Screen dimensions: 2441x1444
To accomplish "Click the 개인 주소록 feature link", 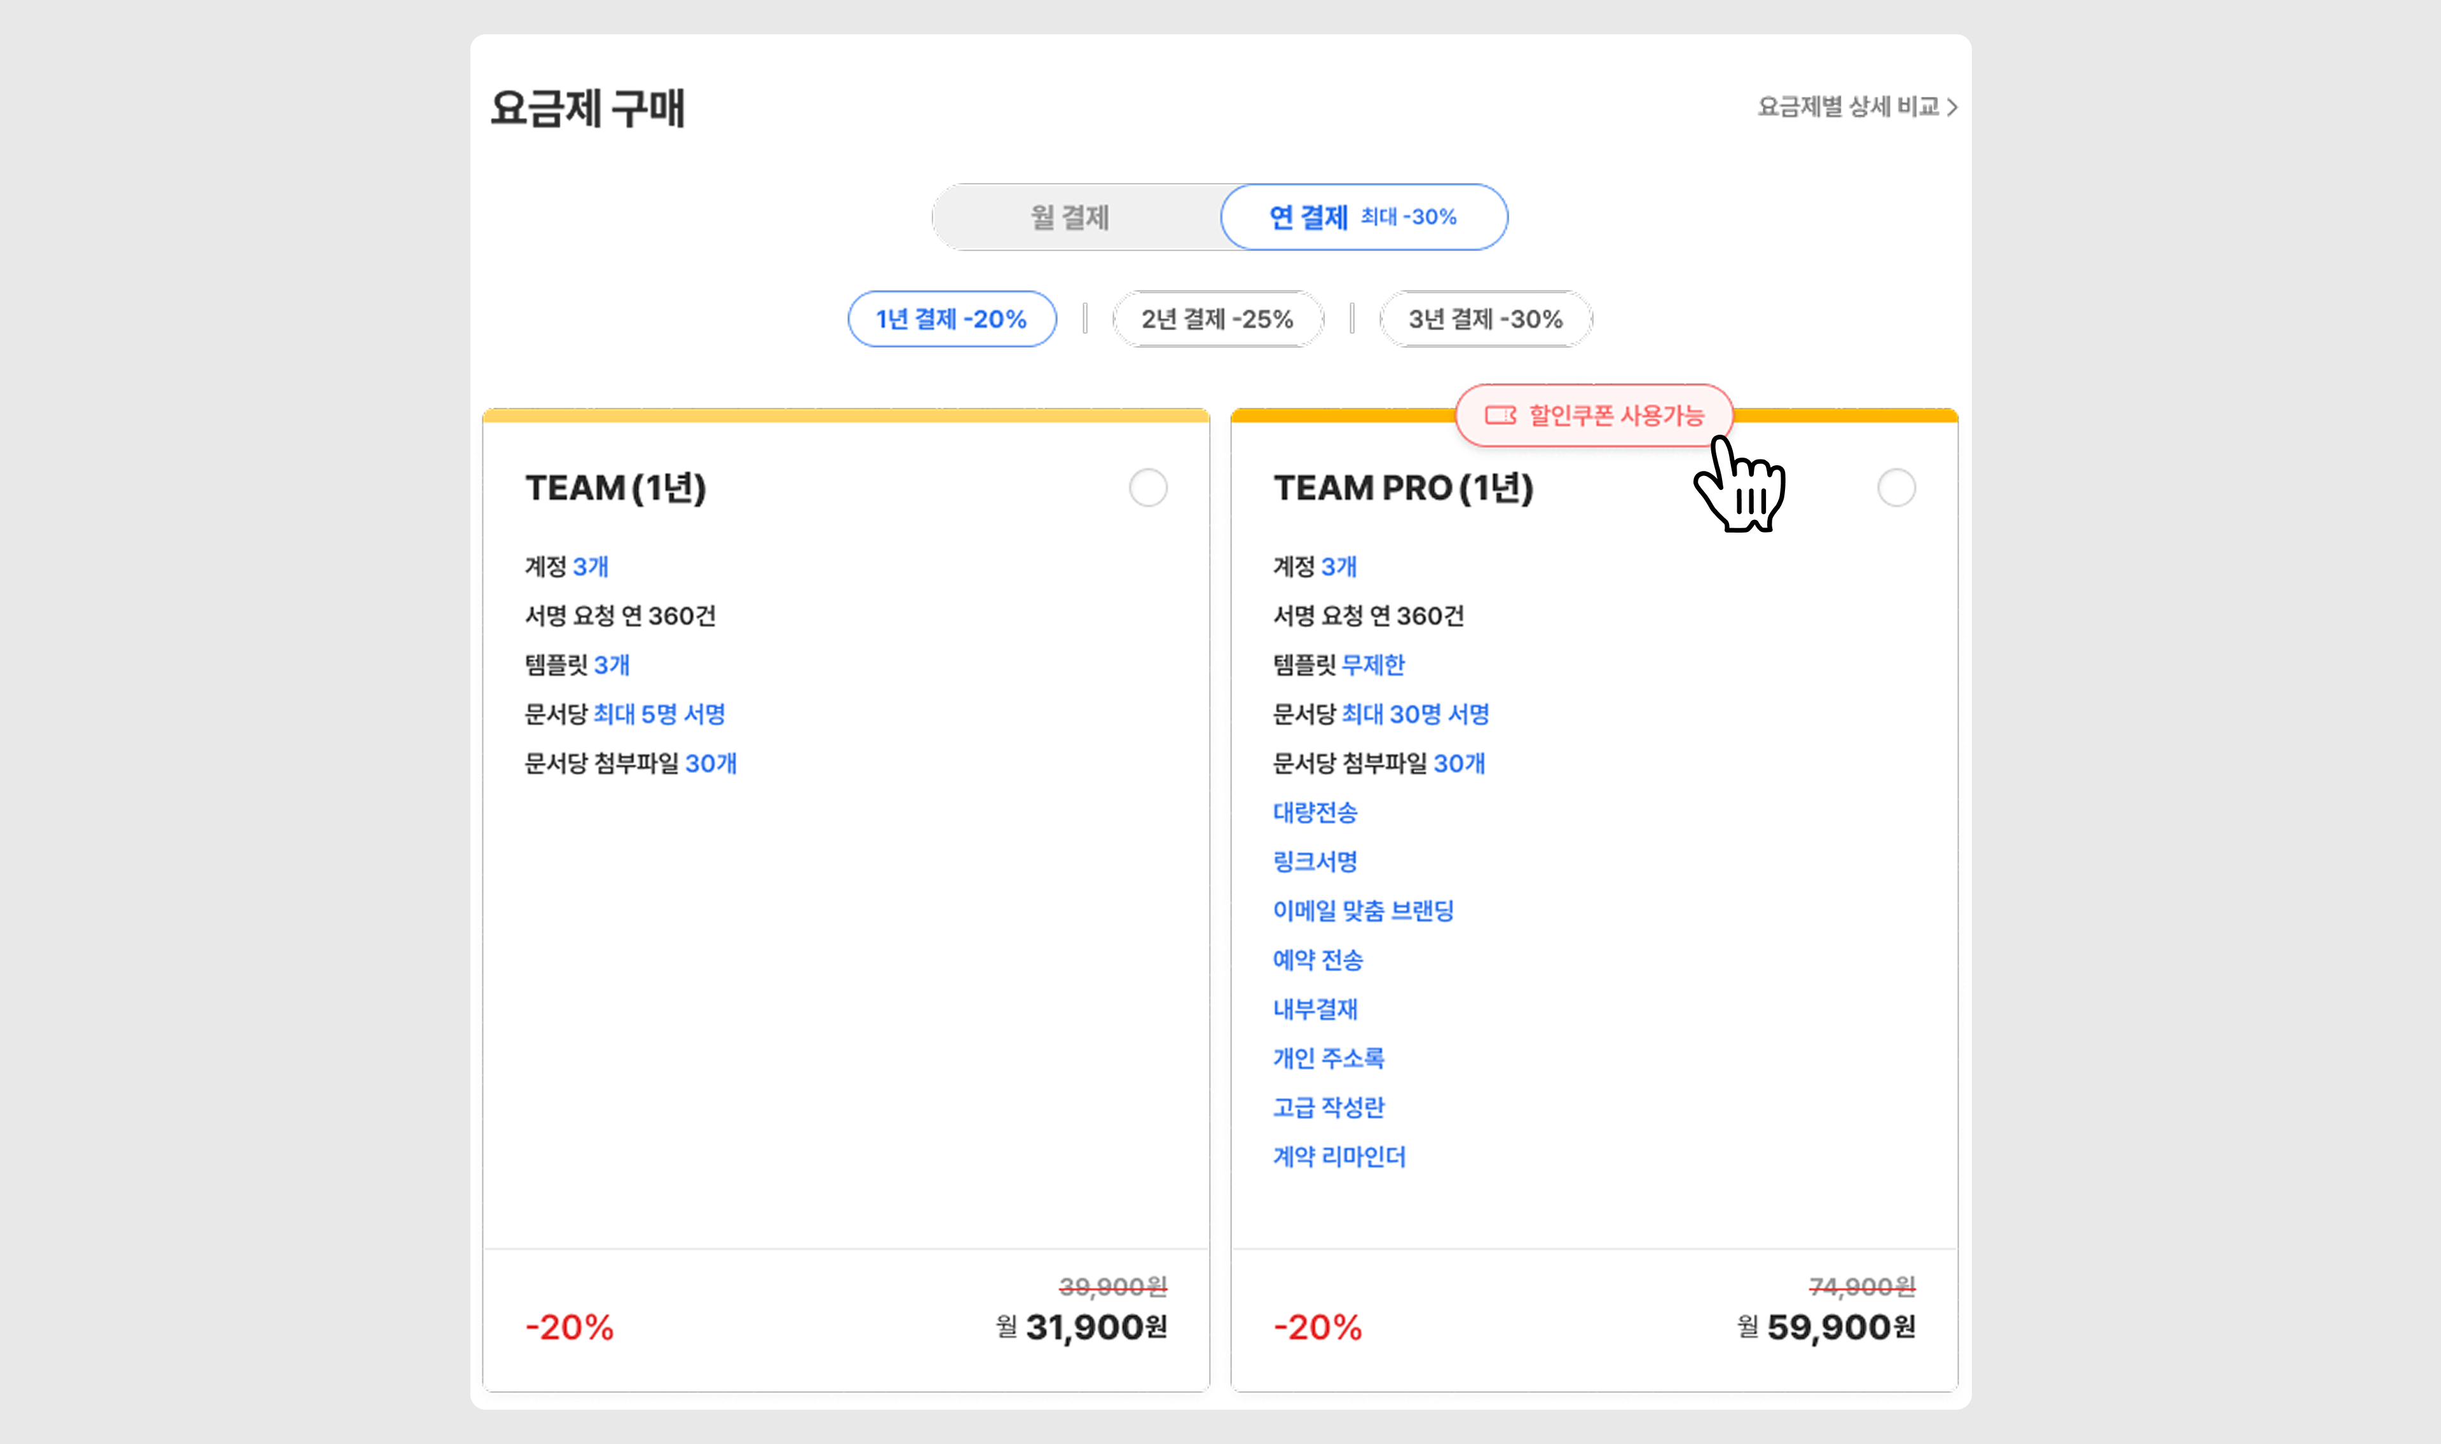I will (1328, 1058).
